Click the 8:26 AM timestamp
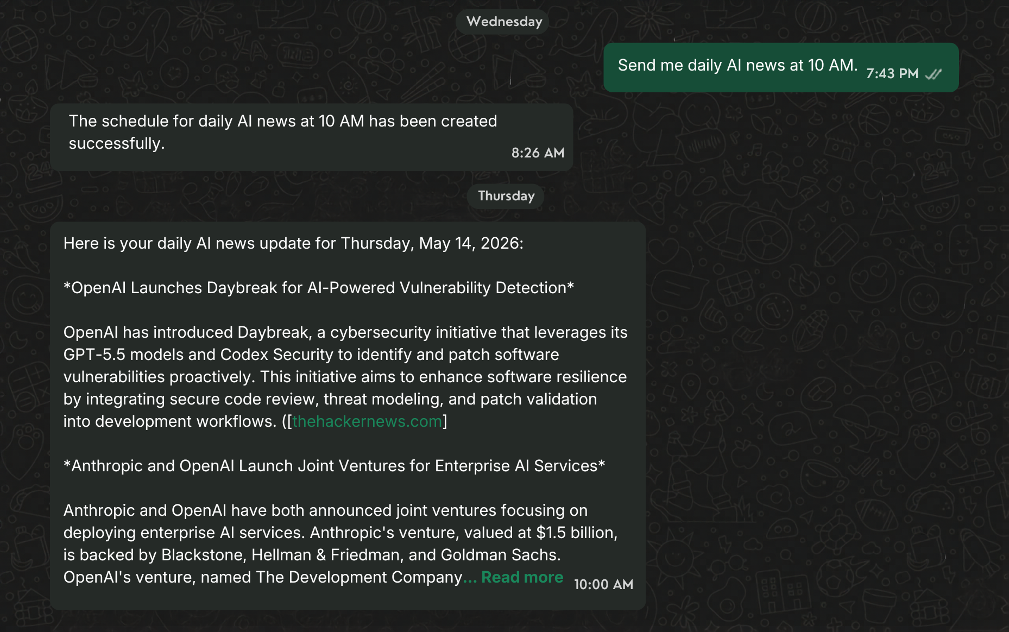The width and height of the screenshot is (1009, 632). pyautogui.click(x=538, y=153)
